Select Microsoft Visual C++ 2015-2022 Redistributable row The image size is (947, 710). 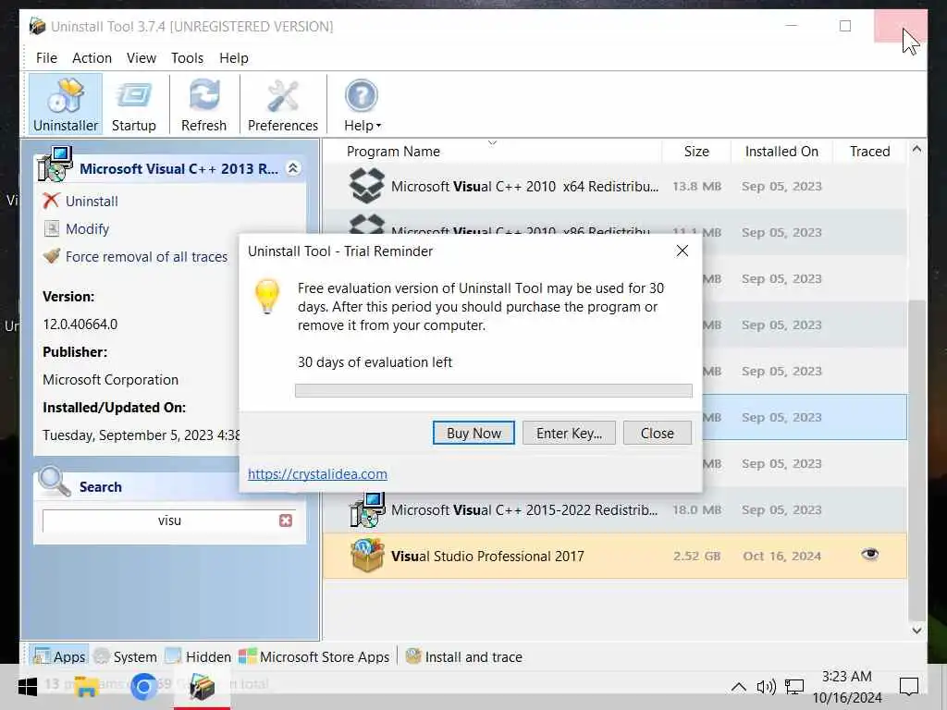click(x=615, y=510)
